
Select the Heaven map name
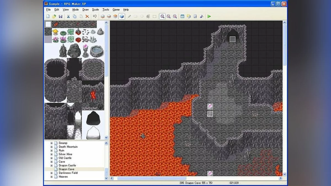[x=63, y=177]
